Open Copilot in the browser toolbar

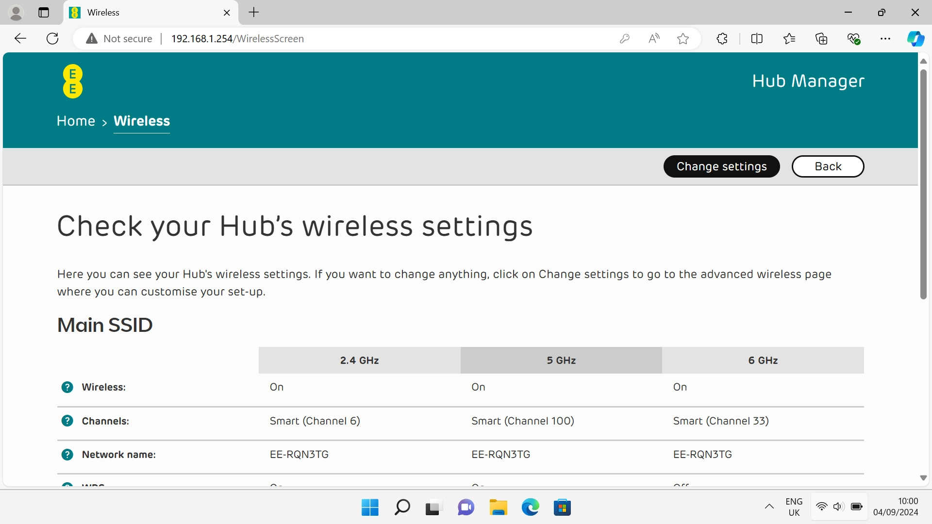(915, 38)
